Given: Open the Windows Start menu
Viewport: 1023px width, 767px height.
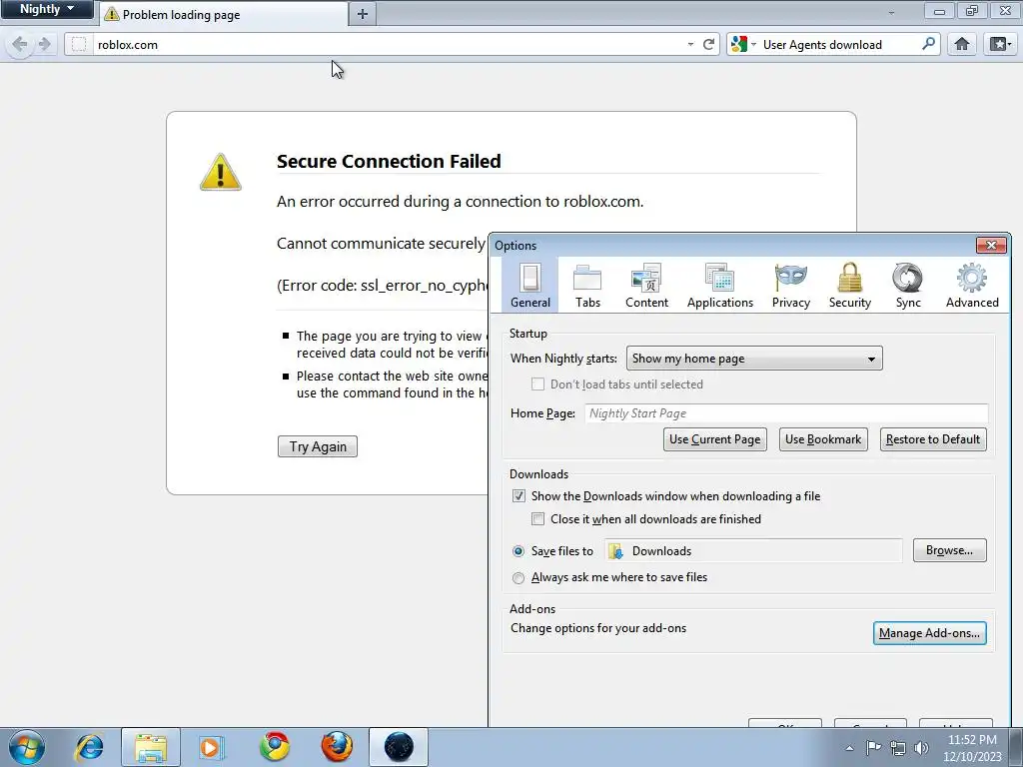Looking at the screenshot, I should click(27, 747).
